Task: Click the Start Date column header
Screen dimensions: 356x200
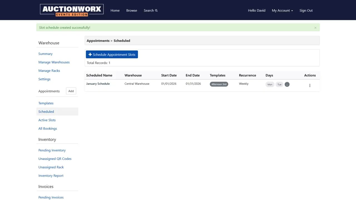Action: 169,75
